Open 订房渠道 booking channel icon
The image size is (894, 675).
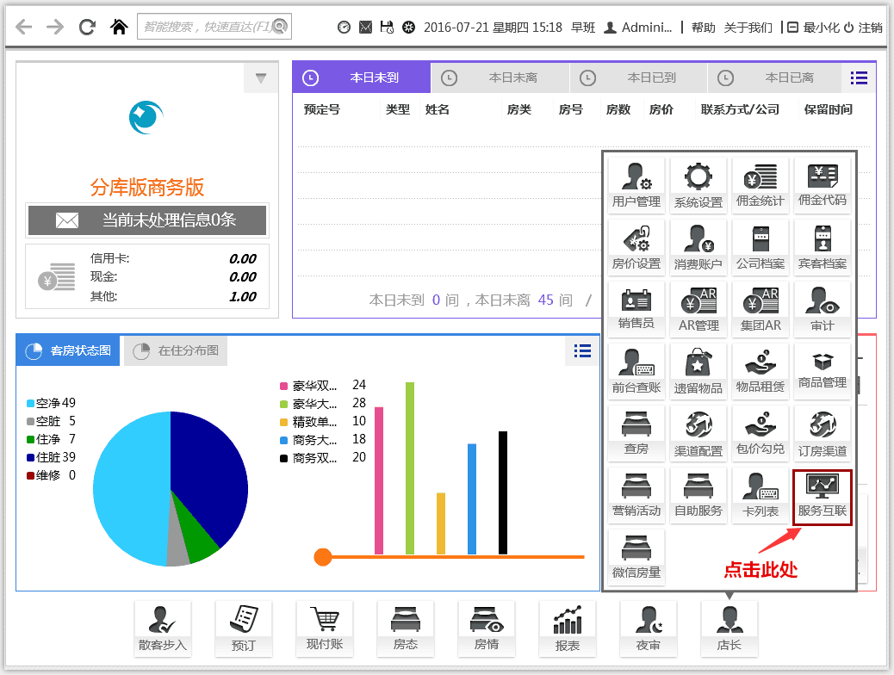pos(823,433)
